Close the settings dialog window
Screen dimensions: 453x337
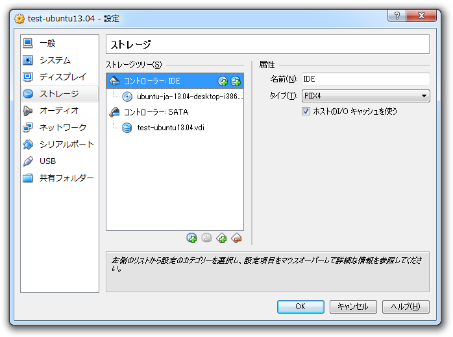[421, 16]
